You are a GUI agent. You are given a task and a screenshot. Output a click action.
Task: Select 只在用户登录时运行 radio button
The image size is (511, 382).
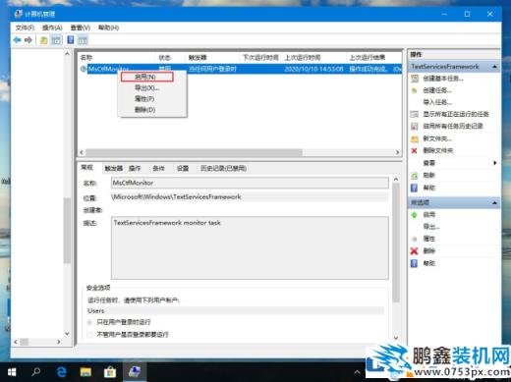click(89, 322)
